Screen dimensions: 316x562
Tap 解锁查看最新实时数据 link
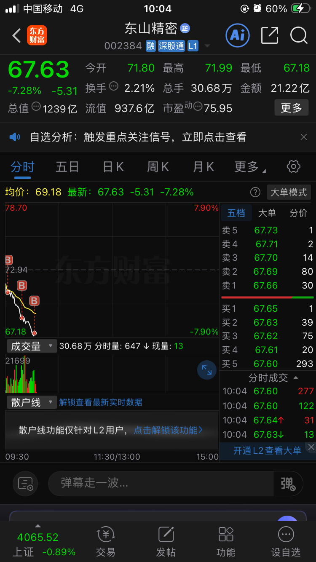pyautogui.click(x=101, y=402)
